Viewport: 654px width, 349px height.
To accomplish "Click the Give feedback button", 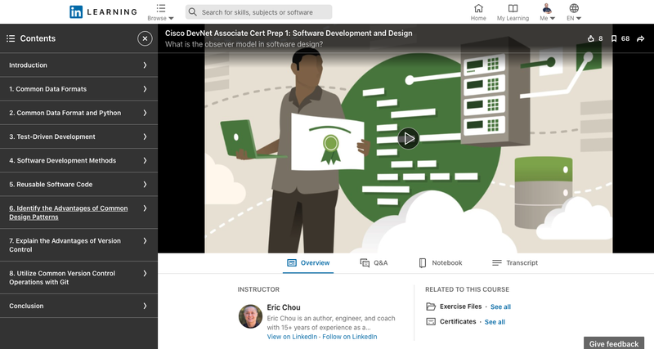I will click(614, 343).
